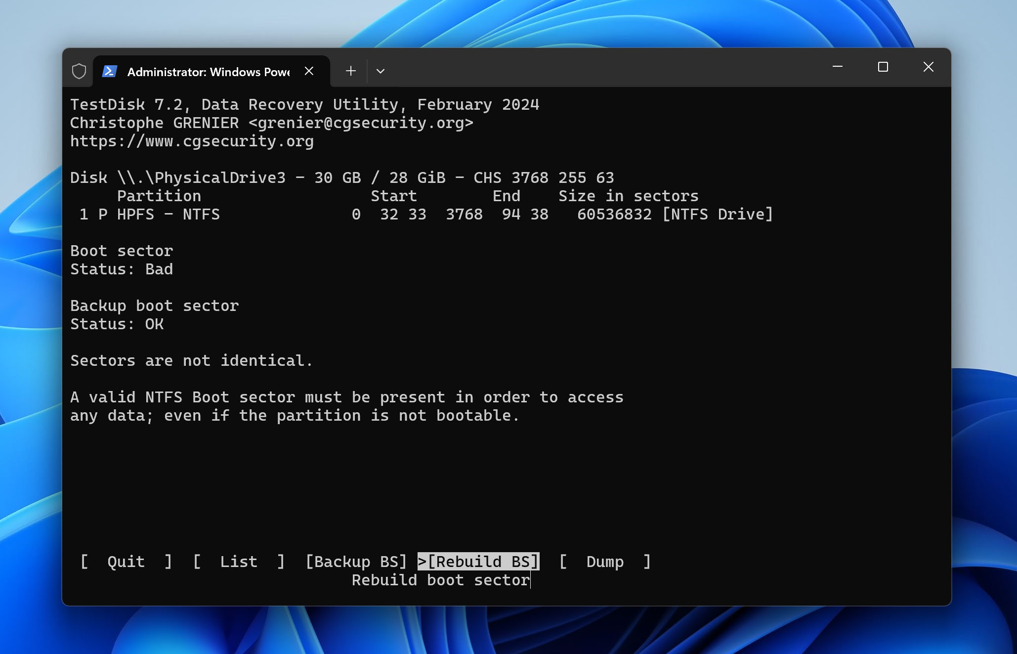Viewport: 1017px width, 654px height.
Task: Click the "TestDisk 7.2" header line
Action: [x=304, y=105]
